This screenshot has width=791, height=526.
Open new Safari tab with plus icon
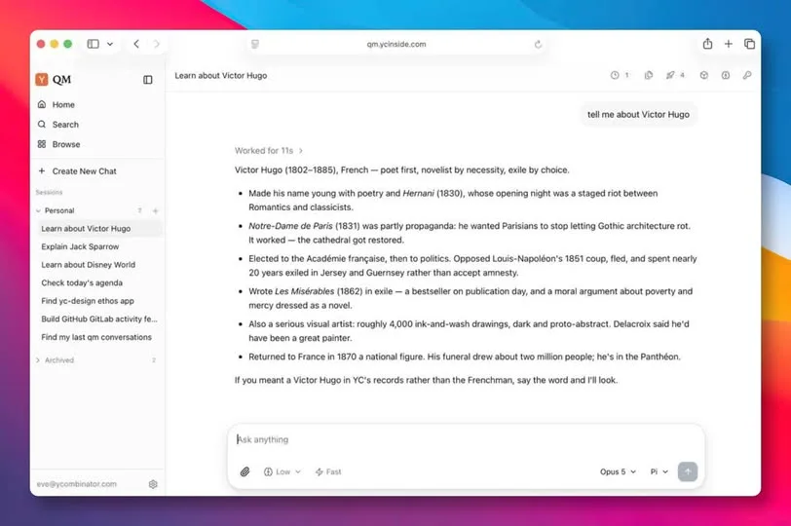(729, 44)
